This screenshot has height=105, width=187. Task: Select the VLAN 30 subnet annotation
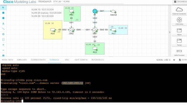point(42,16)
